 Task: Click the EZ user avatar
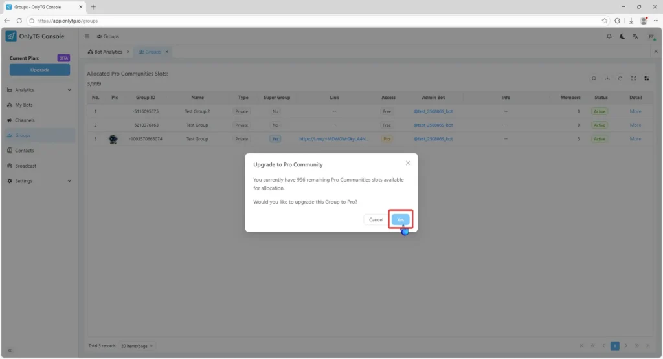click(x=651, y=36)
